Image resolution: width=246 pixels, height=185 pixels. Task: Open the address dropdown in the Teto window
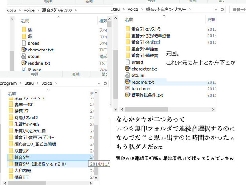(x=216, y=10)
